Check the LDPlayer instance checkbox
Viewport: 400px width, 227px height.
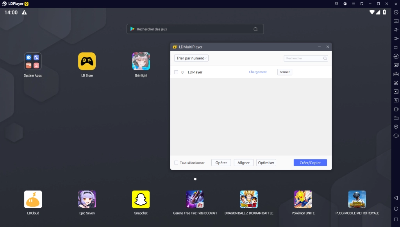tap(176, 72)
